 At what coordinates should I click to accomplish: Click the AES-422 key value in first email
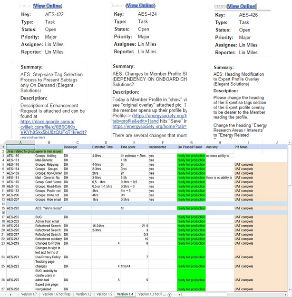(54, 14)
